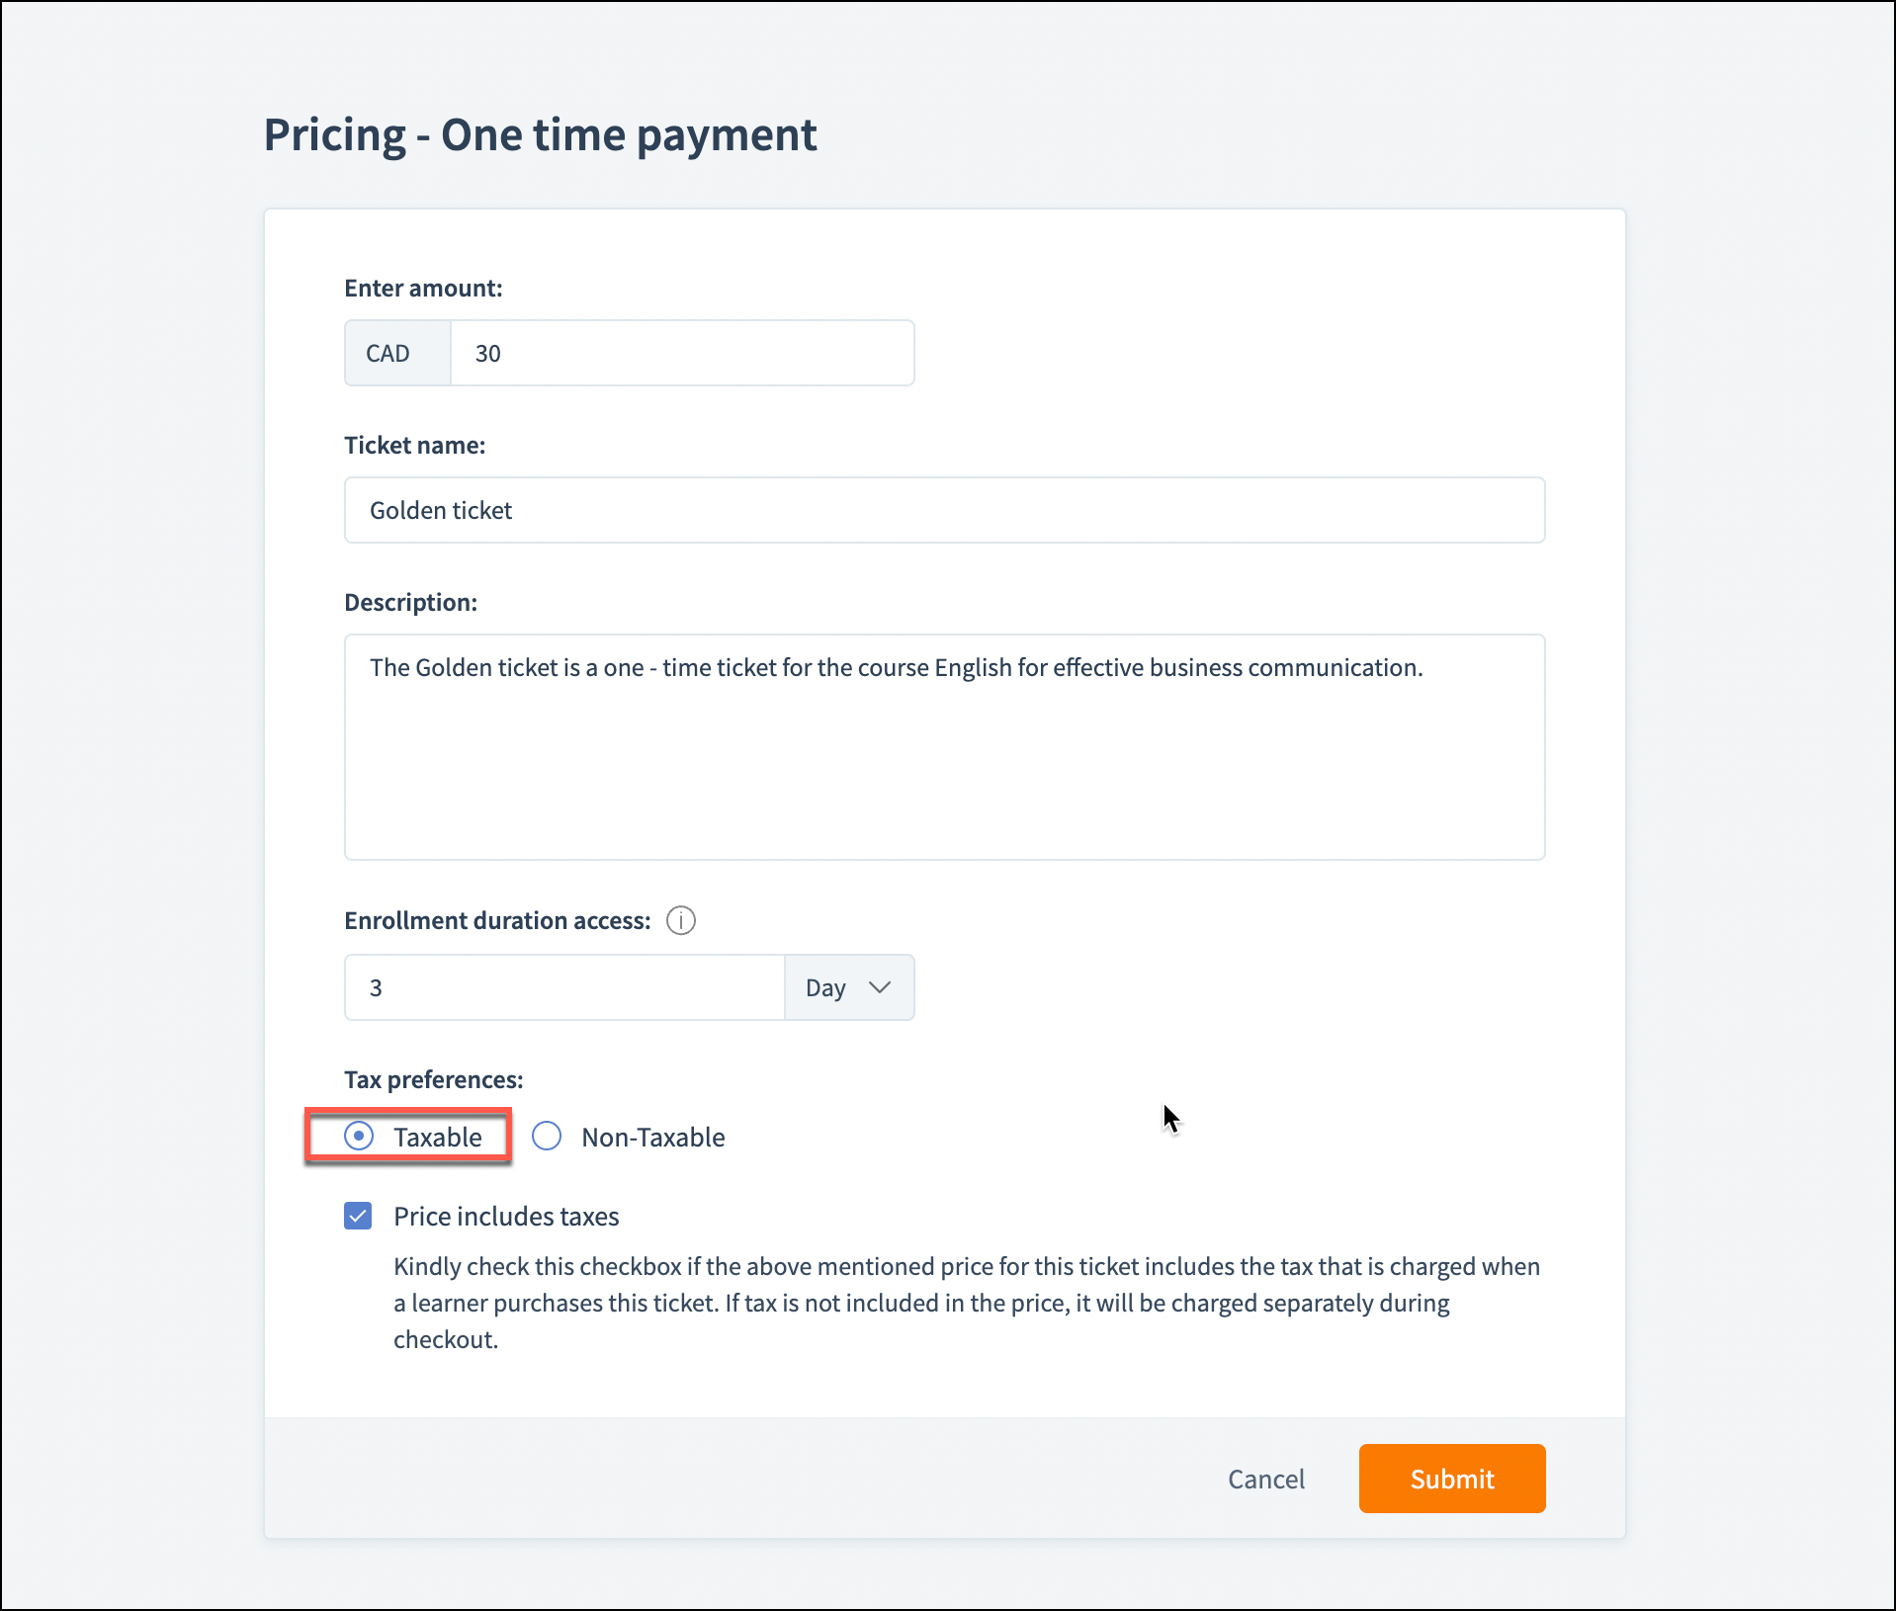Click the 'Price includes taxes' label text

tap(506, 1217)
